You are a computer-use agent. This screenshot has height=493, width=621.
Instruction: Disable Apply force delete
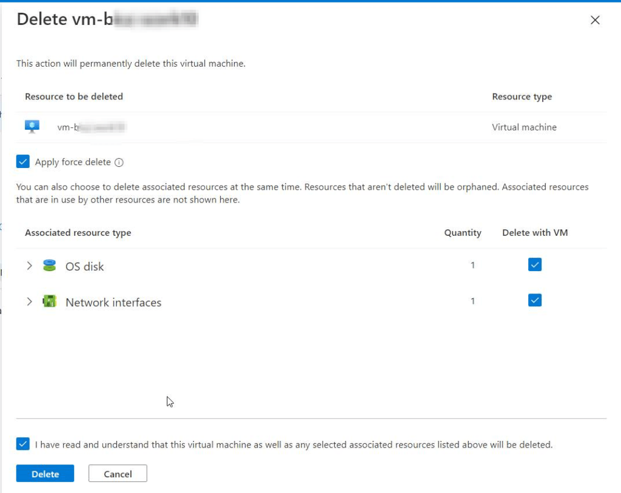point(22,161)
